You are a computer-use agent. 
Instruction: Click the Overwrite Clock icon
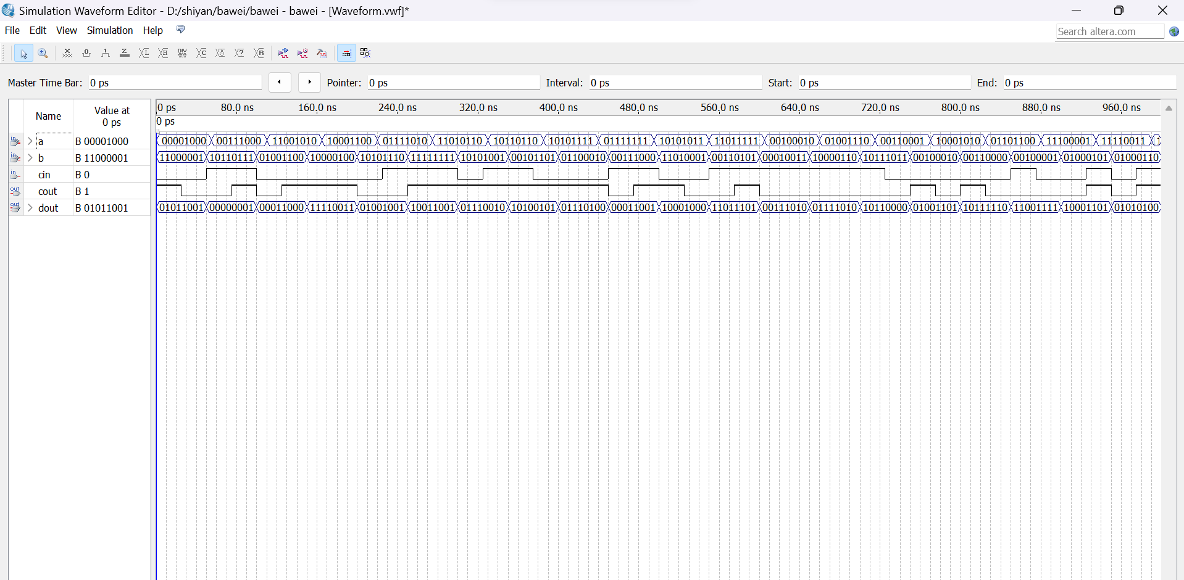(x=220, y=54)
